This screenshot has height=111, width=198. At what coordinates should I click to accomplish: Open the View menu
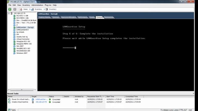19,5
